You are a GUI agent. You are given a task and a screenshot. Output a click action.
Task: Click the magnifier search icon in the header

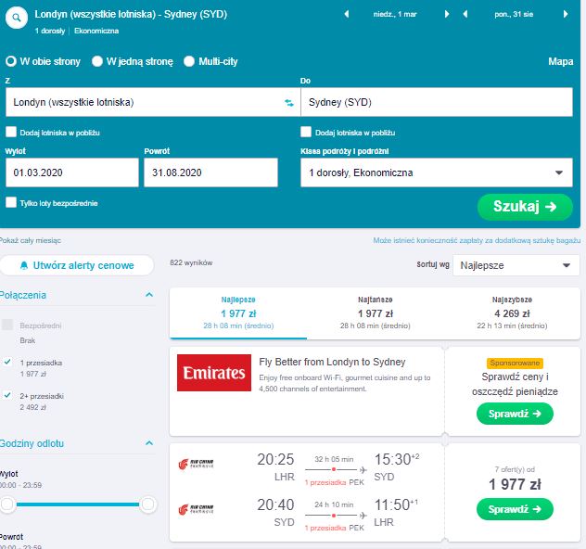(x=17, y=18)
